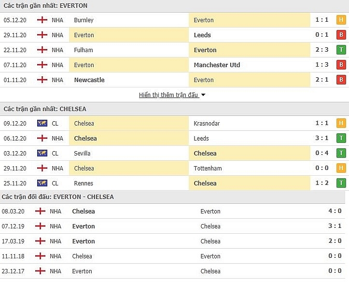Select the 07.12.19 Everton–Chelsea match row
The width and height of the screenshot is (349, 282).
click(x=172, y=226)
